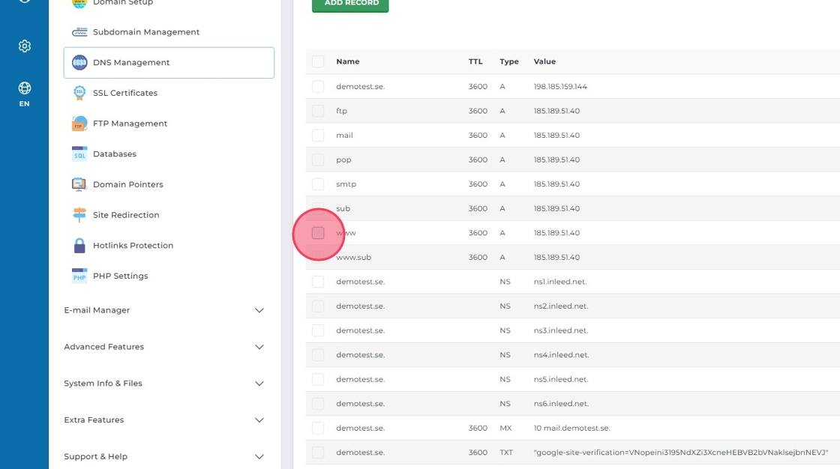Open PHP Settings link
This screenshot has width=840, height=469.
tap(120, 276)
